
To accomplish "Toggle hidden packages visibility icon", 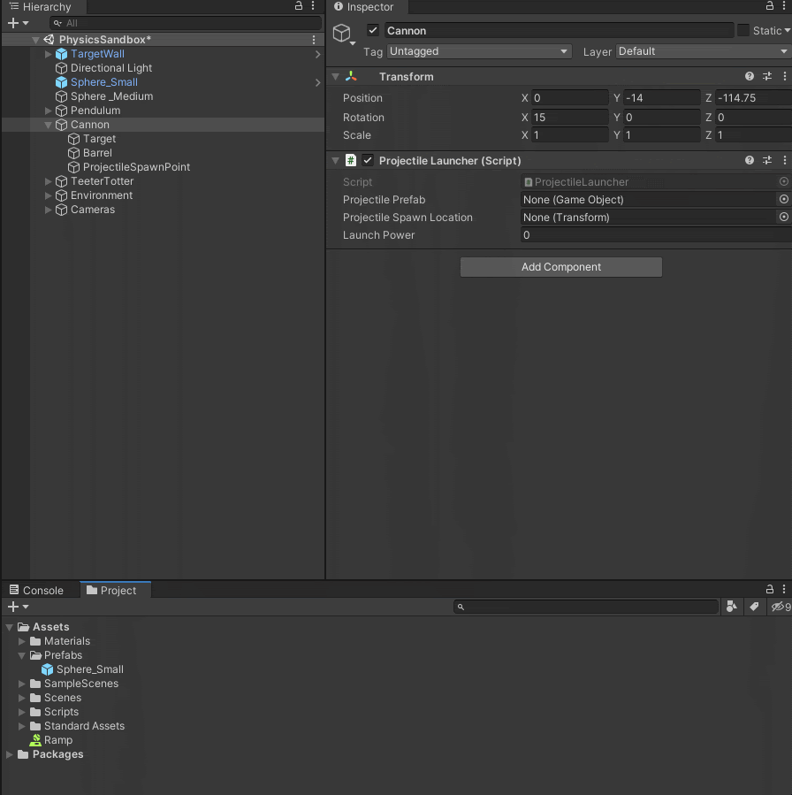I will pyautogui.click(x=780, y=607).
